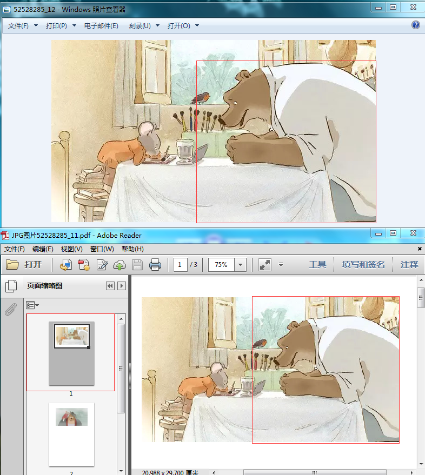
Task: Click the create PDF icon with star
Action: click(84, 265)
